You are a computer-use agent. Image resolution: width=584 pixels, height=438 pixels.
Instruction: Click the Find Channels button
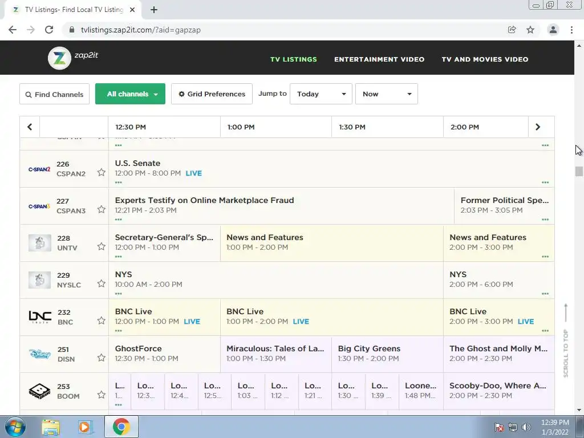pyautogui.click(x=54, y=94)
